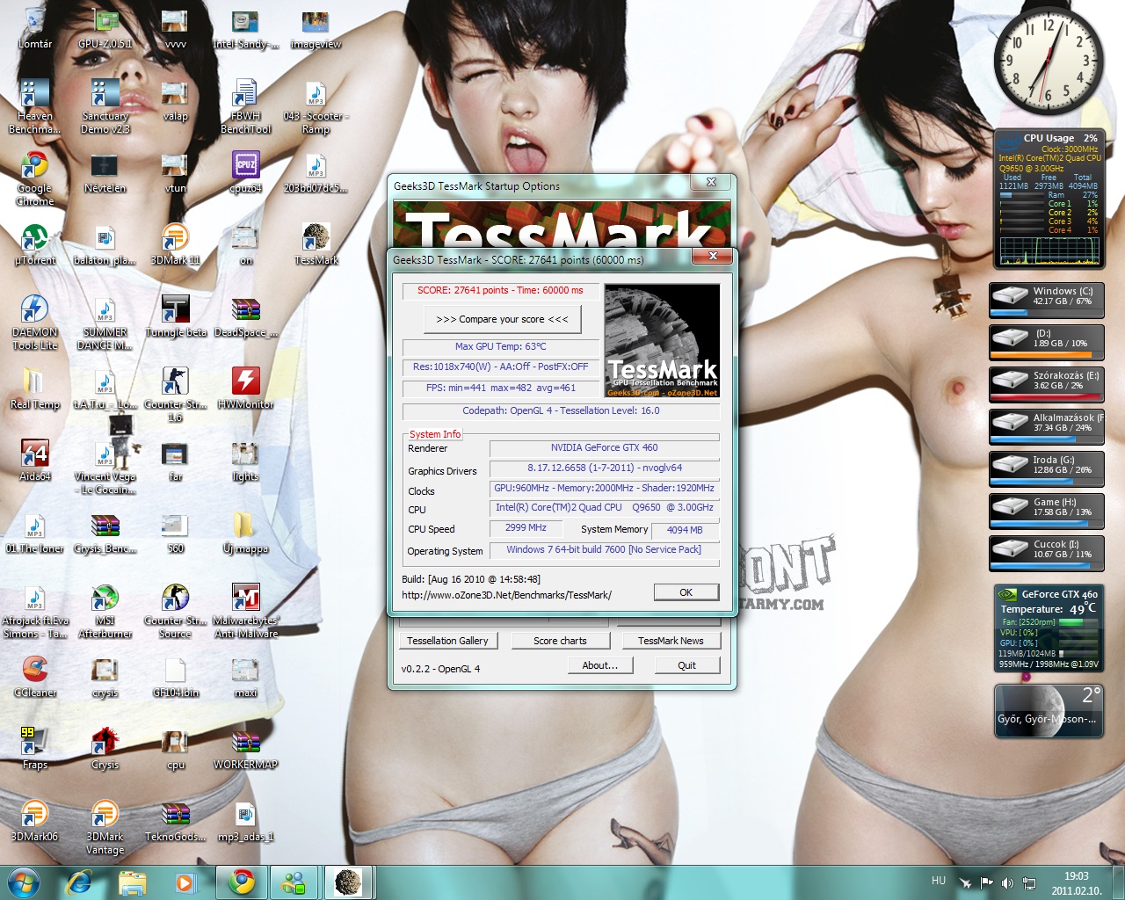Open the Lomtár recycle bin icon

34,28
